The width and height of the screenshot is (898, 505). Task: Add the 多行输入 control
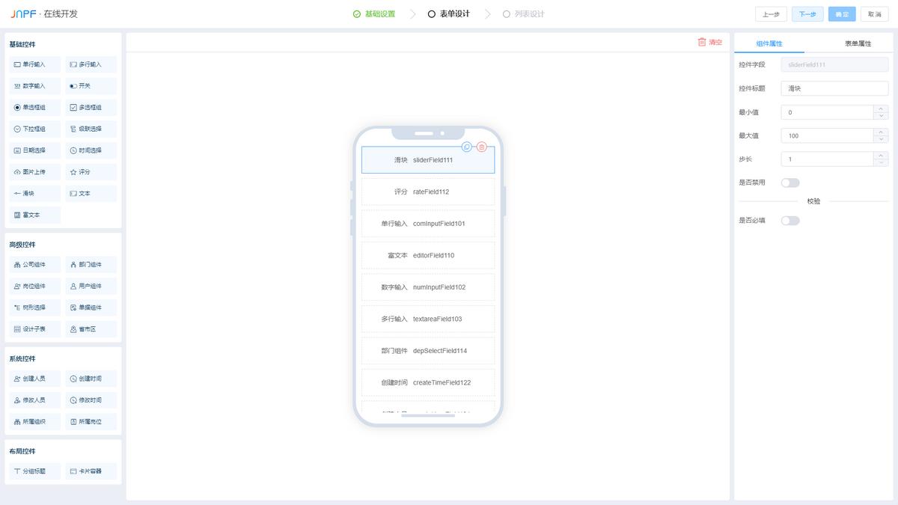[91, 64]
